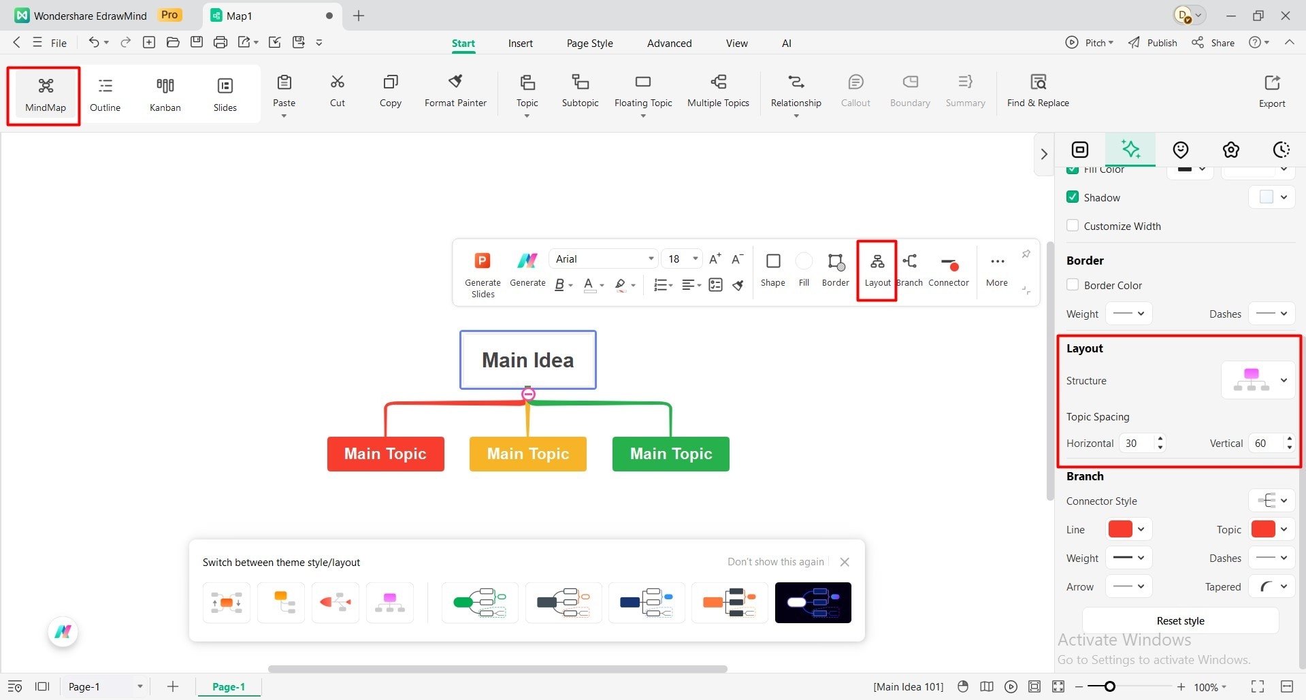Open the clipart panel tab

point(1230,150)
